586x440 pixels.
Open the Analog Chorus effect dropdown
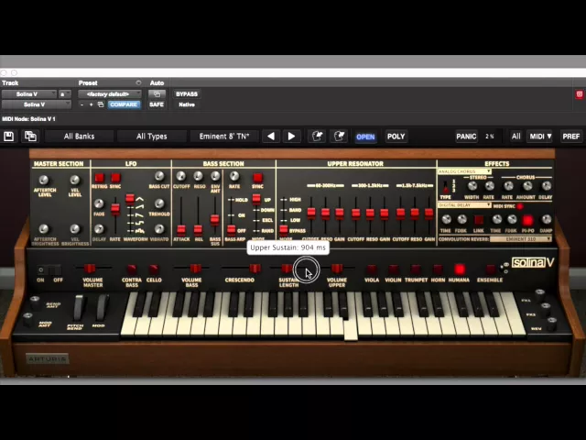click(x=464, y=171)
